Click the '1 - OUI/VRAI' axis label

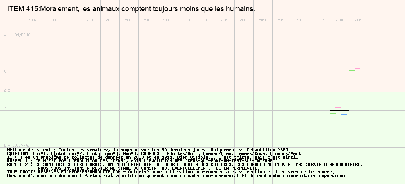click(17, 146)
